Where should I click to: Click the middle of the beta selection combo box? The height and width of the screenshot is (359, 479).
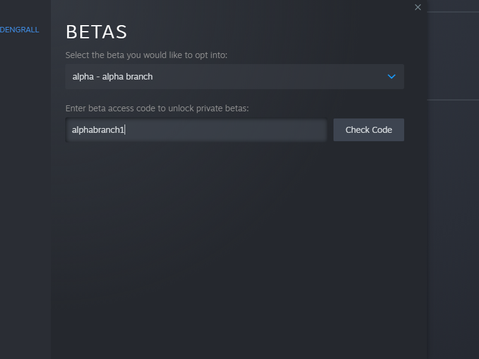234,77
